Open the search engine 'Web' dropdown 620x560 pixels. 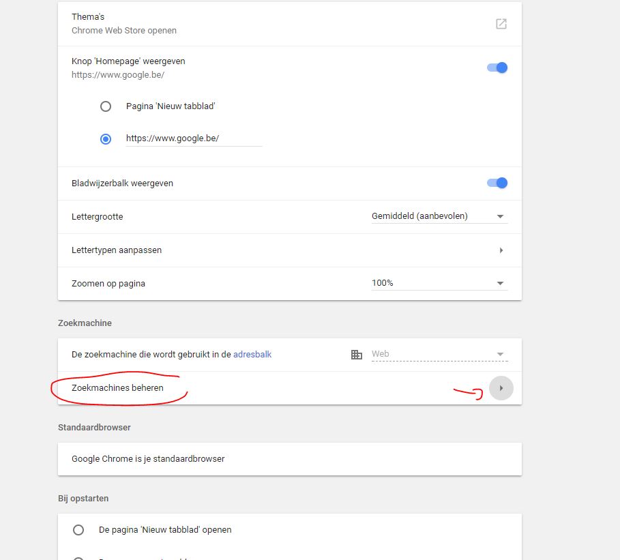click(x=439, y=354)
